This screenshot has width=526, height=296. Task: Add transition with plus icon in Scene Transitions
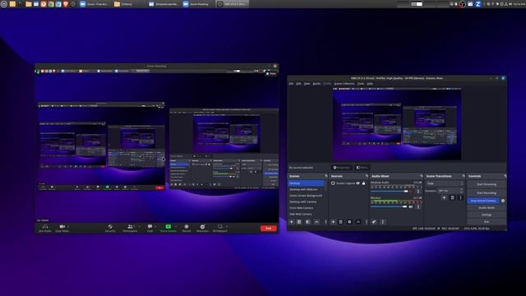click(444, 197)
